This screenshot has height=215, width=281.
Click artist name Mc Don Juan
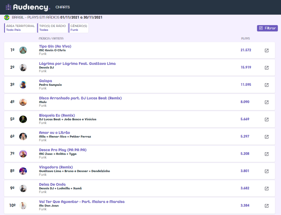(x=49, y=205)
